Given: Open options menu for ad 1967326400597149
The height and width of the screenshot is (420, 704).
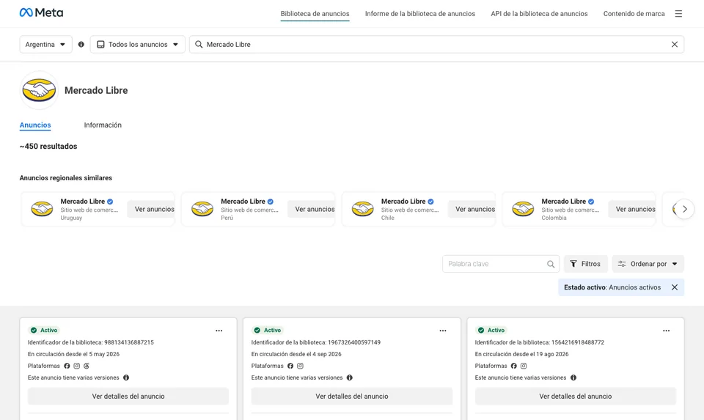Looking at the screenshot, I should 443,331.
